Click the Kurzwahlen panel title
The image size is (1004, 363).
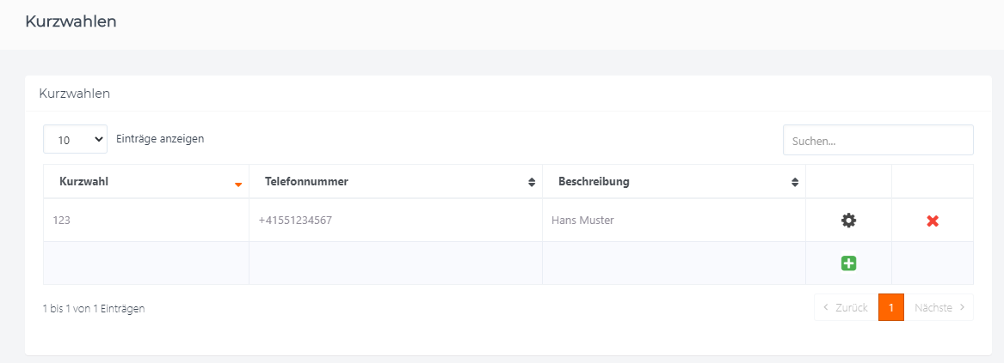point(74,94)
